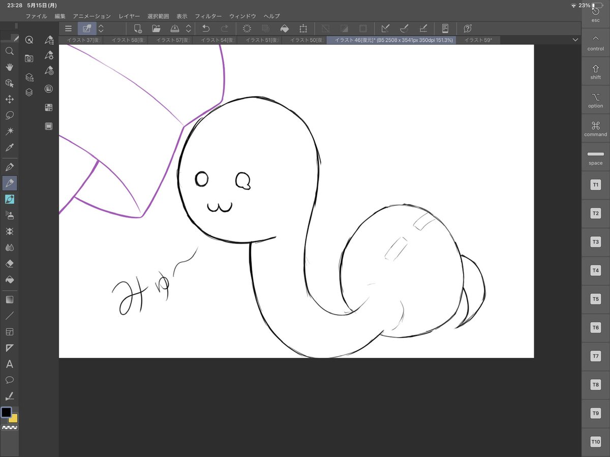Open the hamburger main menu
This screenshot has width=610, height=457.
(x=68, y=28)
